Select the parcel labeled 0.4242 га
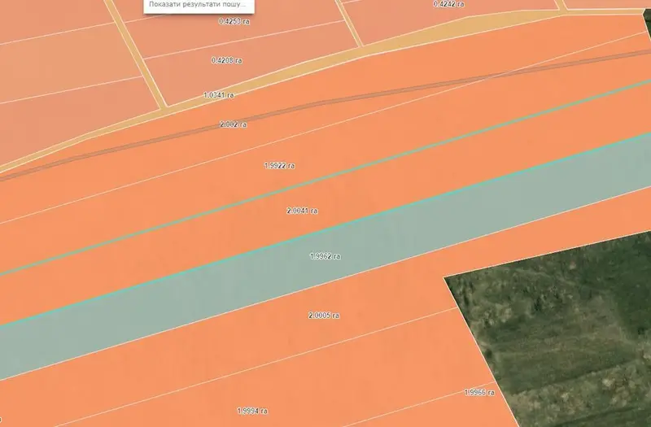 pyautogui.click(x=449, y=4)
